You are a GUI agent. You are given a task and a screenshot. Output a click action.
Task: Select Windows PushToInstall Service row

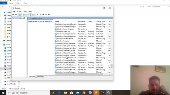(x=83, y=70)
